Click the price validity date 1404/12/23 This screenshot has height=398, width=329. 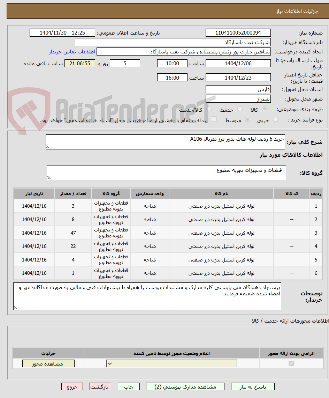point(238,78)
